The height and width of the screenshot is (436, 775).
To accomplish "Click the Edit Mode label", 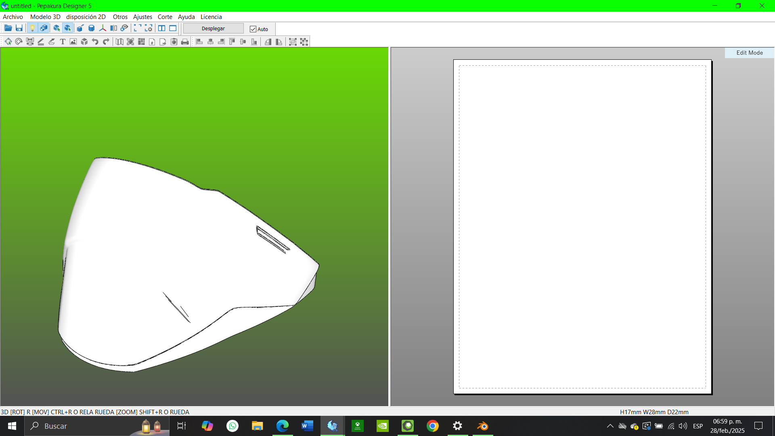I will pyautogui.click(x=749, y=53).
